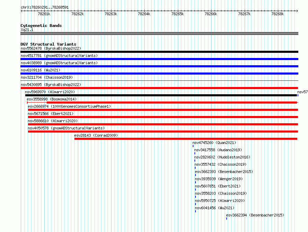Image resolution: width=308 pixels, height=232 pixels.
Task: Click the blue tick under esv3662394
Action: pyautogui.click(x=227, y=219)
